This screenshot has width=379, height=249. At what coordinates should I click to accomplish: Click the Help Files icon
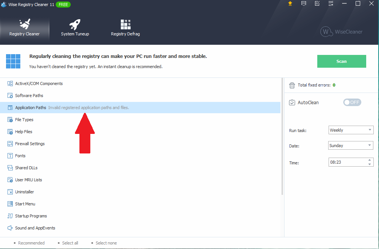coord(10,132)
